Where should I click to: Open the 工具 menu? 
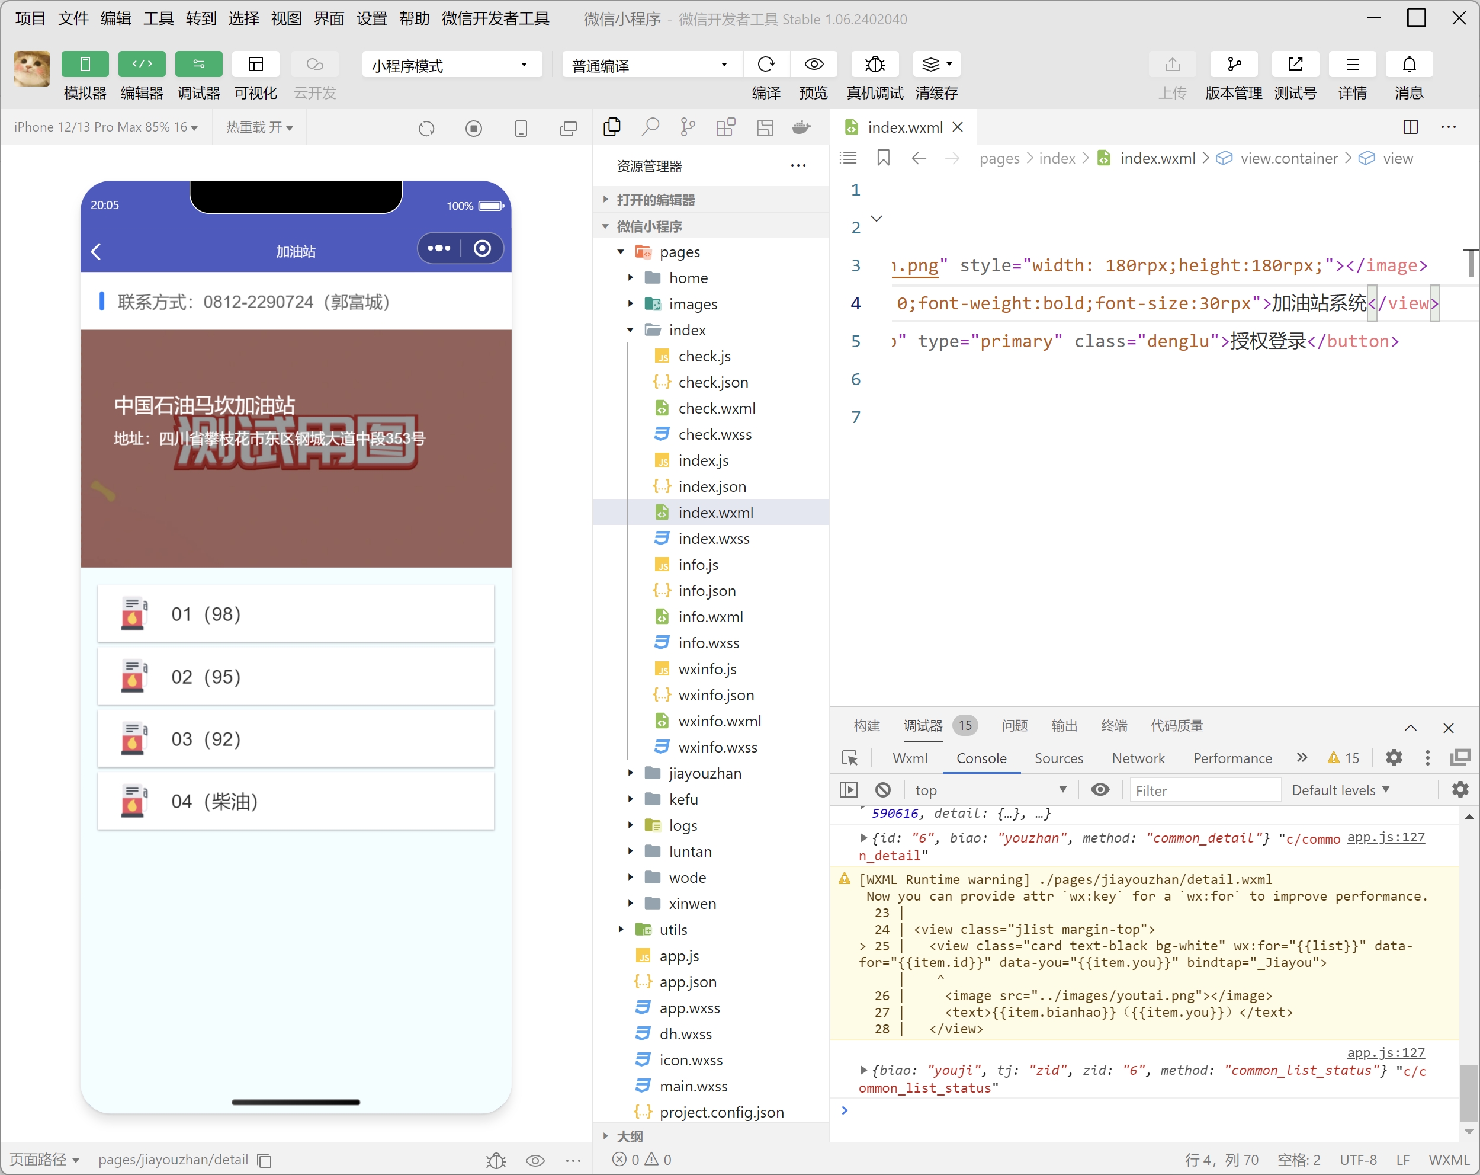158,18
